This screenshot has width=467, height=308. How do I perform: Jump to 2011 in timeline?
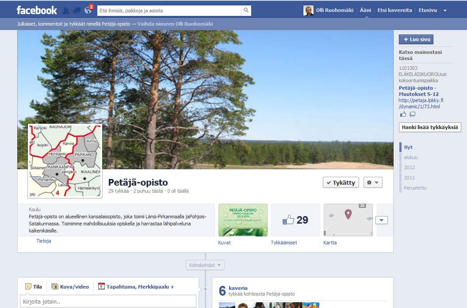(409, 177)
